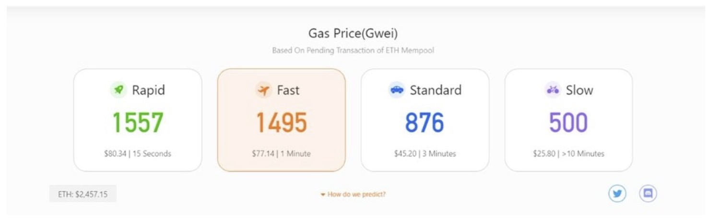The width and height of the screenshot is (708, 220).
Task: Click the bicycle icon beside Slow
Action: point(553,90)
